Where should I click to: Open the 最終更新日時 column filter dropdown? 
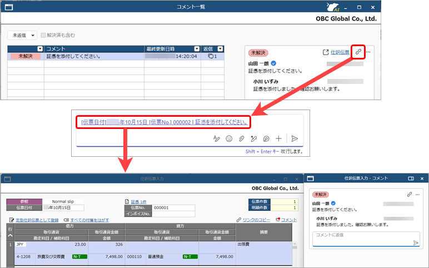point(197,49)
